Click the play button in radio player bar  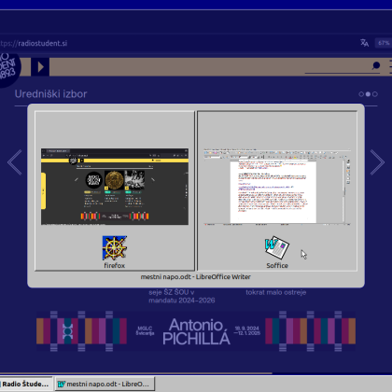click(x=40, y=67)
